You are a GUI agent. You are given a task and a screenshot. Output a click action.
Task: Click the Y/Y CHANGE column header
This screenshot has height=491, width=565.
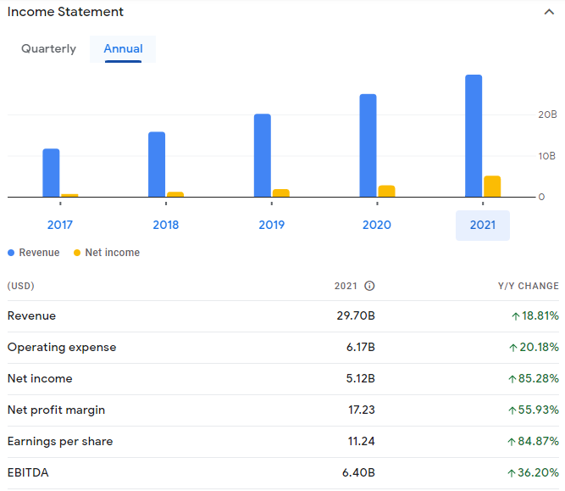tap(529, 286)
